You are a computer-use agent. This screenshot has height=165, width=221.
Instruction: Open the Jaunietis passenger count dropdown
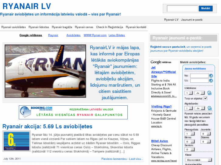[205, 134]
